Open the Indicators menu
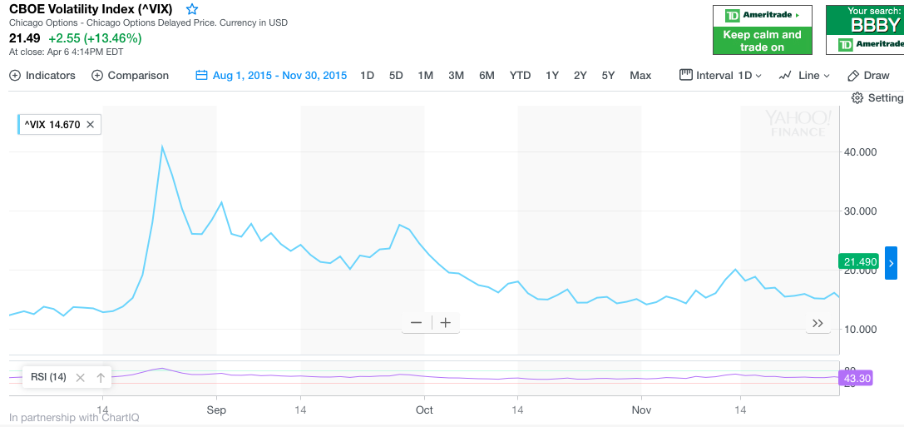This screenshot has height=427, width=904. coord(42,76)
